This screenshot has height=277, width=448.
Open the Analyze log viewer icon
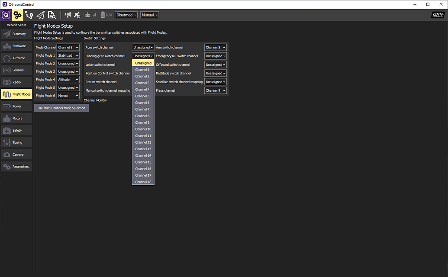(52, 15)
